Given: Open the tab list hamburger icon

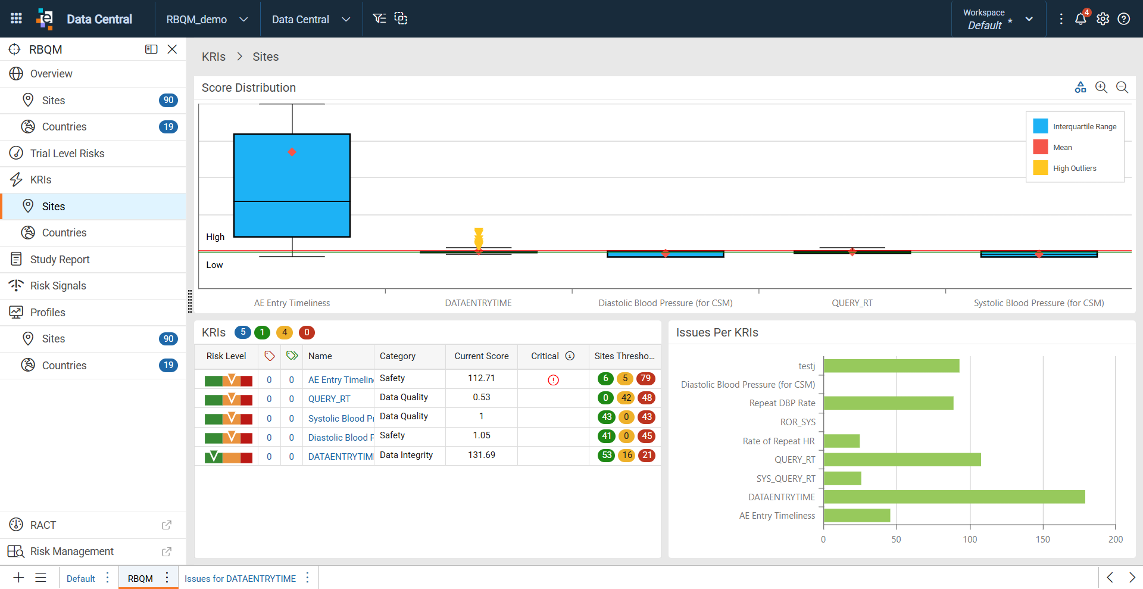Looking at the screenshot, I should 40,578.
